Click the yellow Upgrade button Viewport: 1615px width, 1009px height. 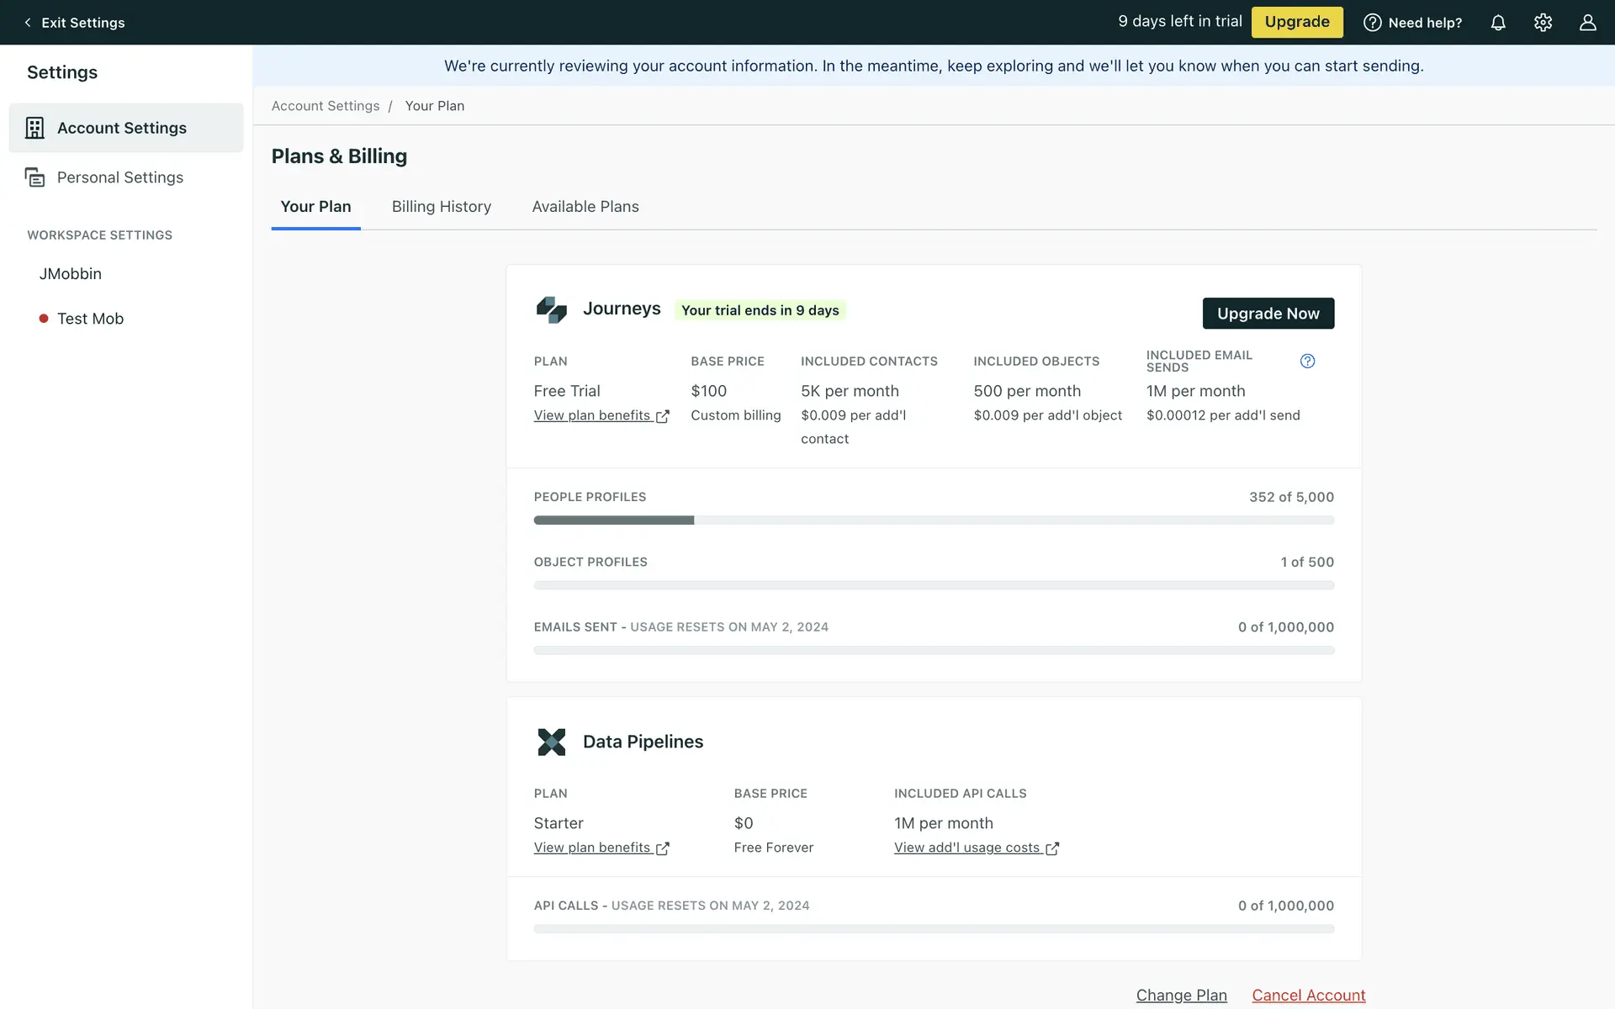[1296, 23]
